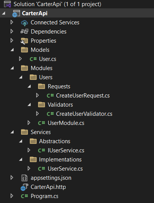Click the Requests folder icon

pos(41,86)
